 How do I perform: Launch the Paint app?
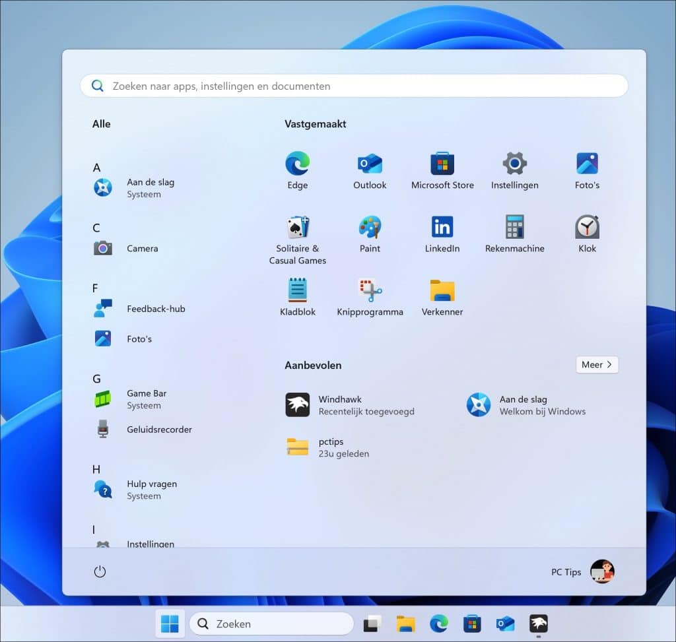coord(370,234)
